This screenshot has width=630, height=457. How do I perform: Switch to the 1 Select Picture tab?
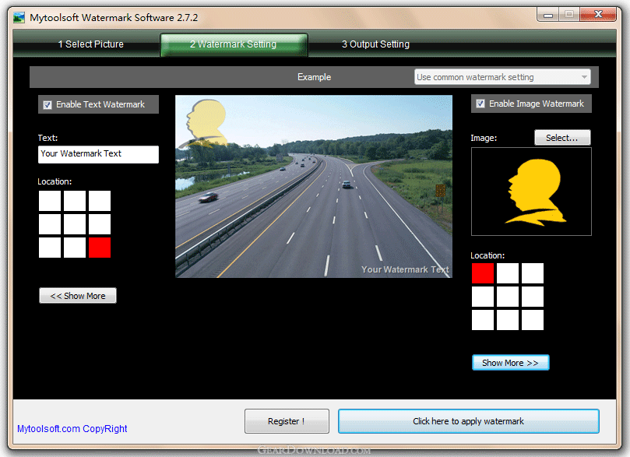point(90,44)
